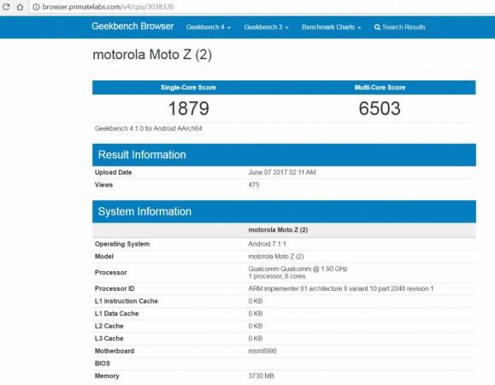Select Qualcomm @ 1.90 GHz processor value

point(298,272)
